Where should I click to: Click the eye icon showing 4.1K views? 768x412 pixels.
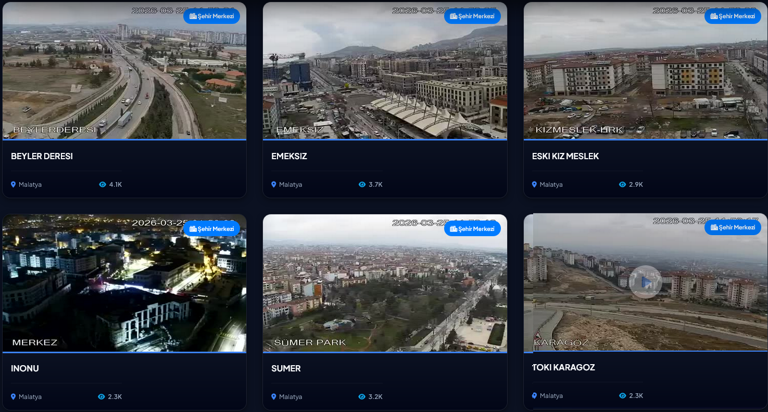coord(103,184)
